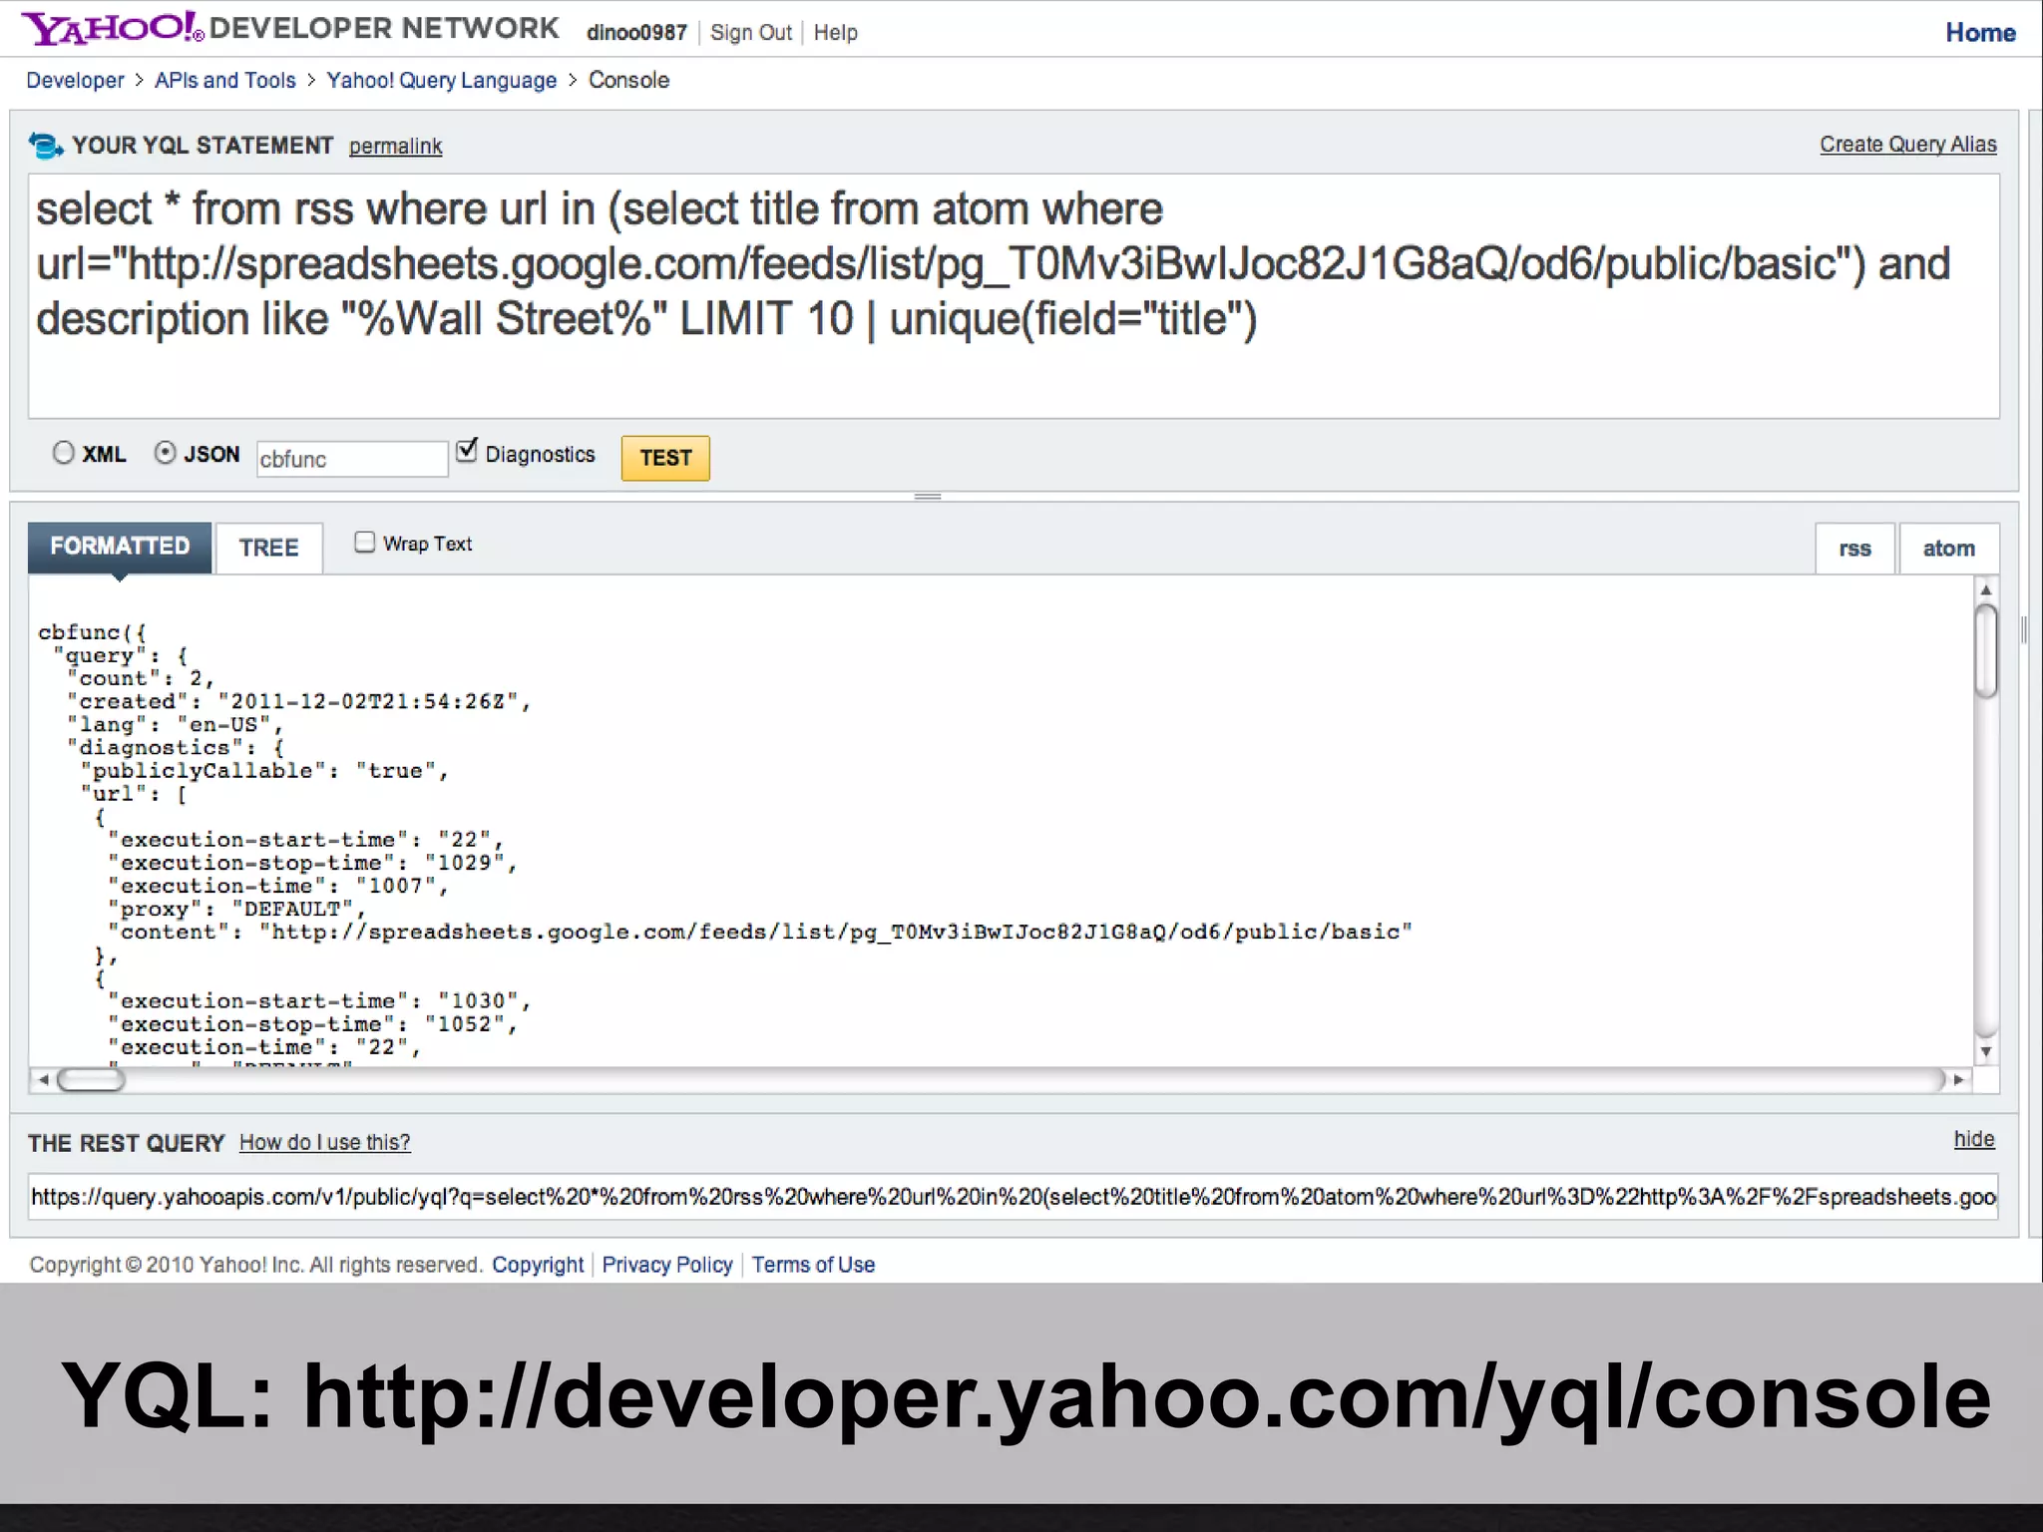The width and height of the screenshot is (2043, 1532).
Task: Open the Privacy Policy link
Action: pyautogui.click(x=667, y=1265)
